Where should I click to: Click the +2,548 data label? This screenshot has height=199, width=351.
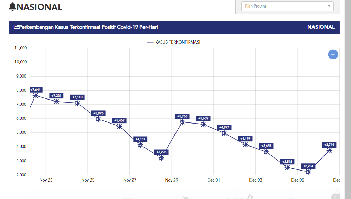click(x=287, y=162)
